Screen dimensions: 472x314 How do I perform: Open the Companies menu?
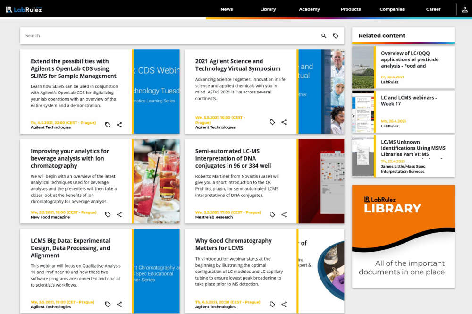(x=392, y=9)
